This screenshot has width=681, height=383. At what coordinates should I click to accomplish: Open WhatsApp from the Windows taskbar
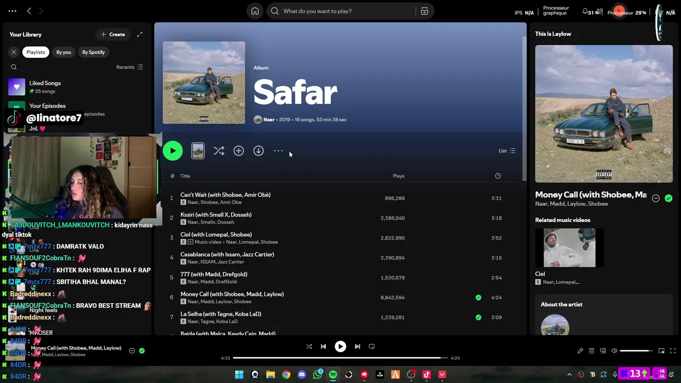coord(318,375)
